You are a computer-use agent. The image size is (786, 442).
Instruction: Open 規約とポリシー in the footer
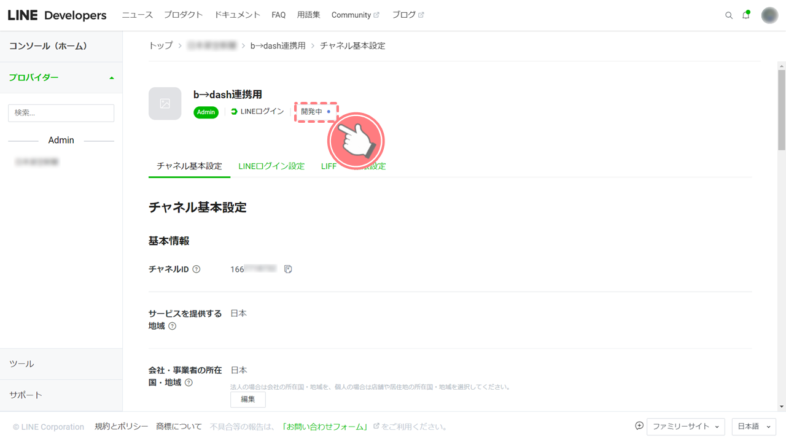pos(122,427)
